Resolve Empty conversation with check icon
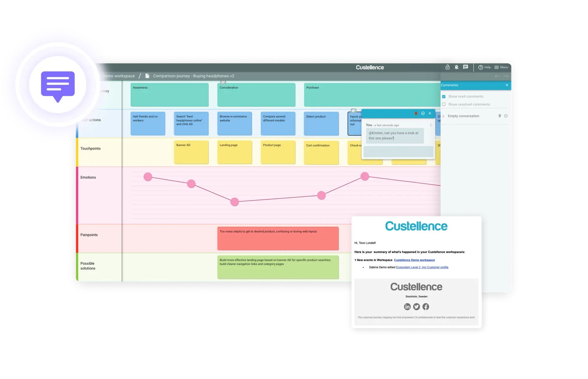588x379 pixels. (x=506, y=116)
